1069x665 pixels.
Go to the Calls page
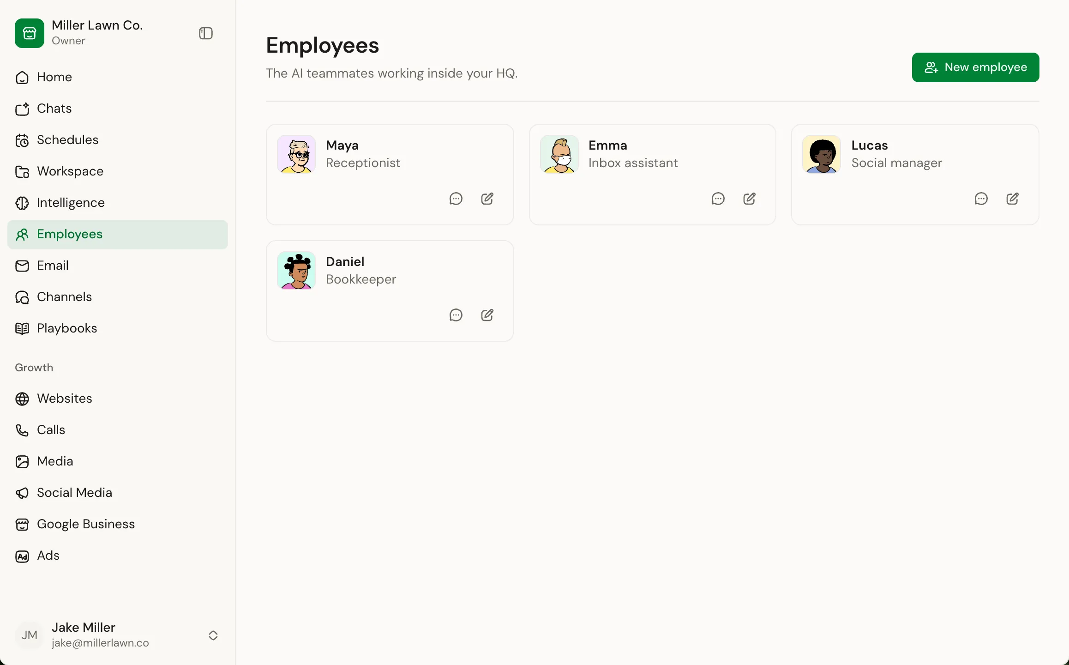(118, 430)
